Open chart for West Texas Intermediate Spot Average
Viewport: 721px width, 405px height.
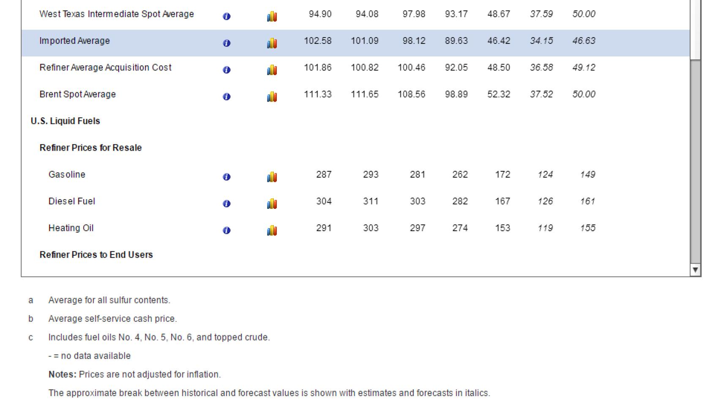272,16
